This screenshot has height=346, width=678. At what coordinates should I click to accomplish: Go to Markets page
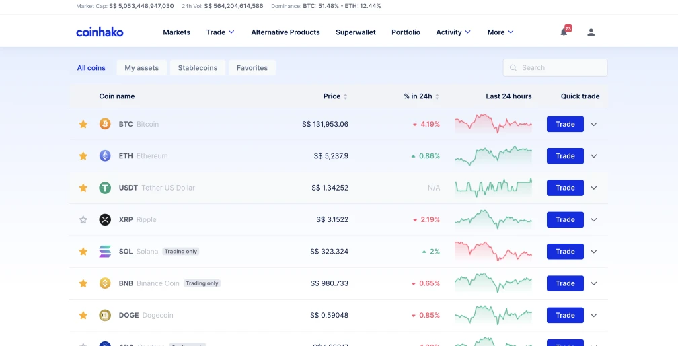click(x=176, y=32)
